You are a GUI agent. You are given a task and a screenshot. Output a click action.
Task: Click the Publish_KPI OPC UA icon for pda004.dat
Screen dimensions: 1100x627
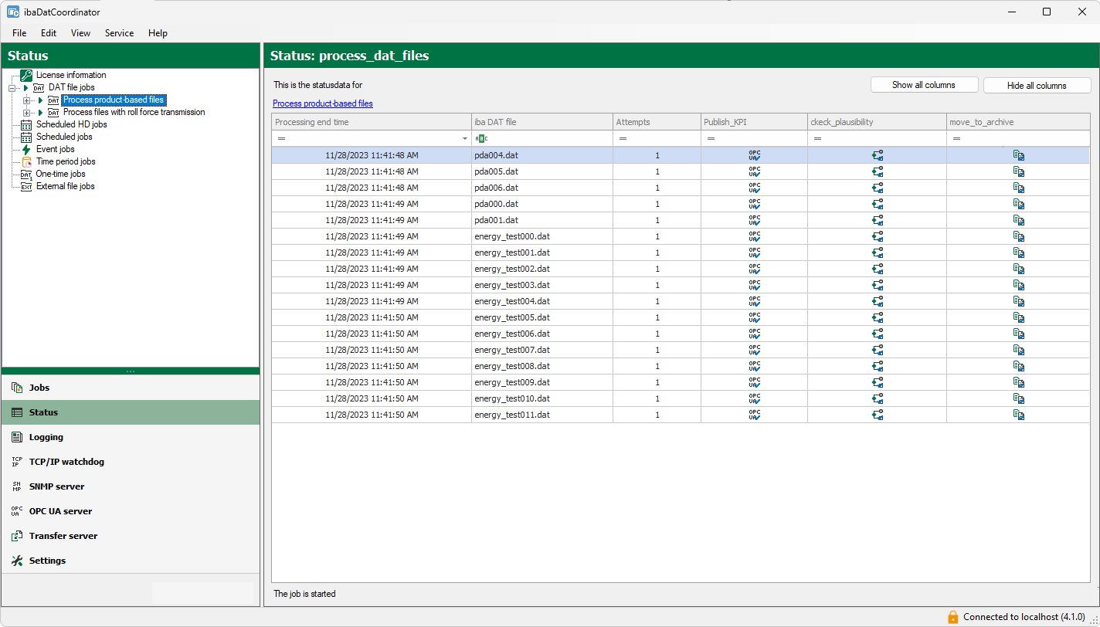pos(755,155)
